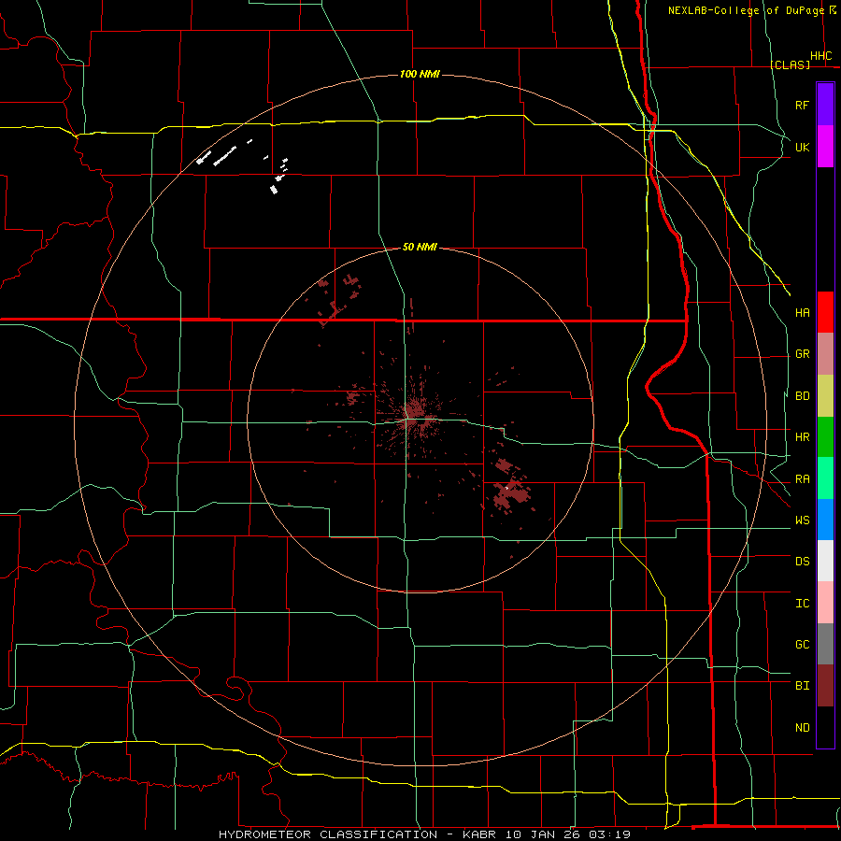
Task: Click the RA legend label
Action: click(802, 479)
